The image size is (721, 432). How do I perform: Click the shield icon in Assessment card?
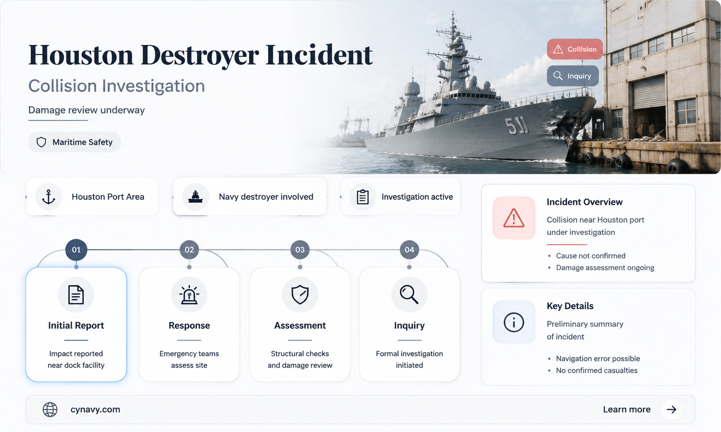pos(300,295)
